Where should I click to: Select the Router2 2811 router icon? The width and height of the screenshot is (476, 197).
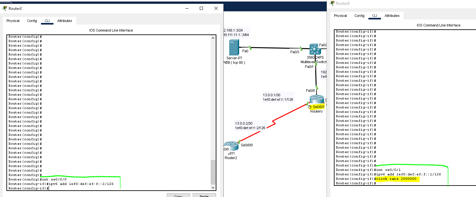[231, 146]
